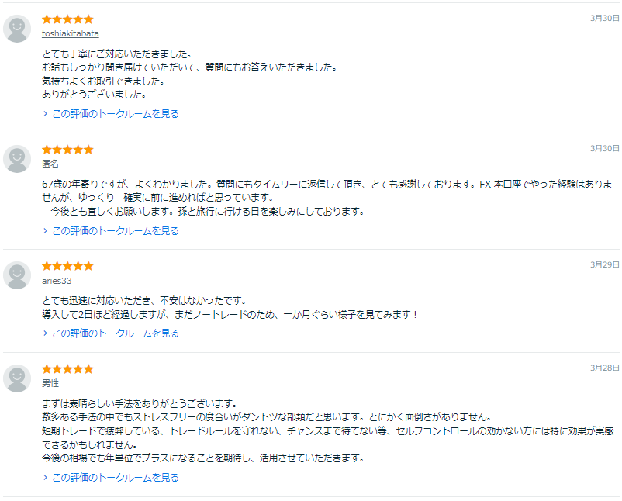Click the 匿名 reviewer name label

click(x=50, y=164)
